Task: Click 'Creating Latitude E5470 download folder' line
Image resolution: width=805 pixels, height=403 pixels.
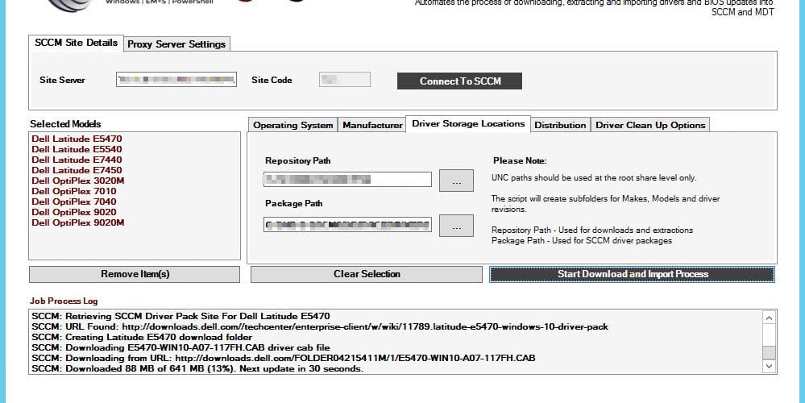Action: [x=142, y=337]
